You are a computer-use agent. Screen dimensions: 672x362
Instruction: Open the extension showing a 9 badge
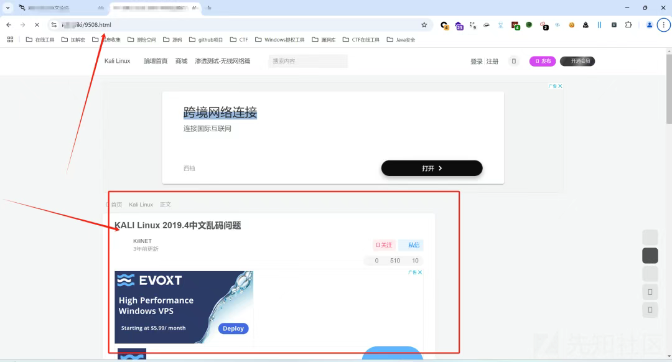[x=472, y=26]
